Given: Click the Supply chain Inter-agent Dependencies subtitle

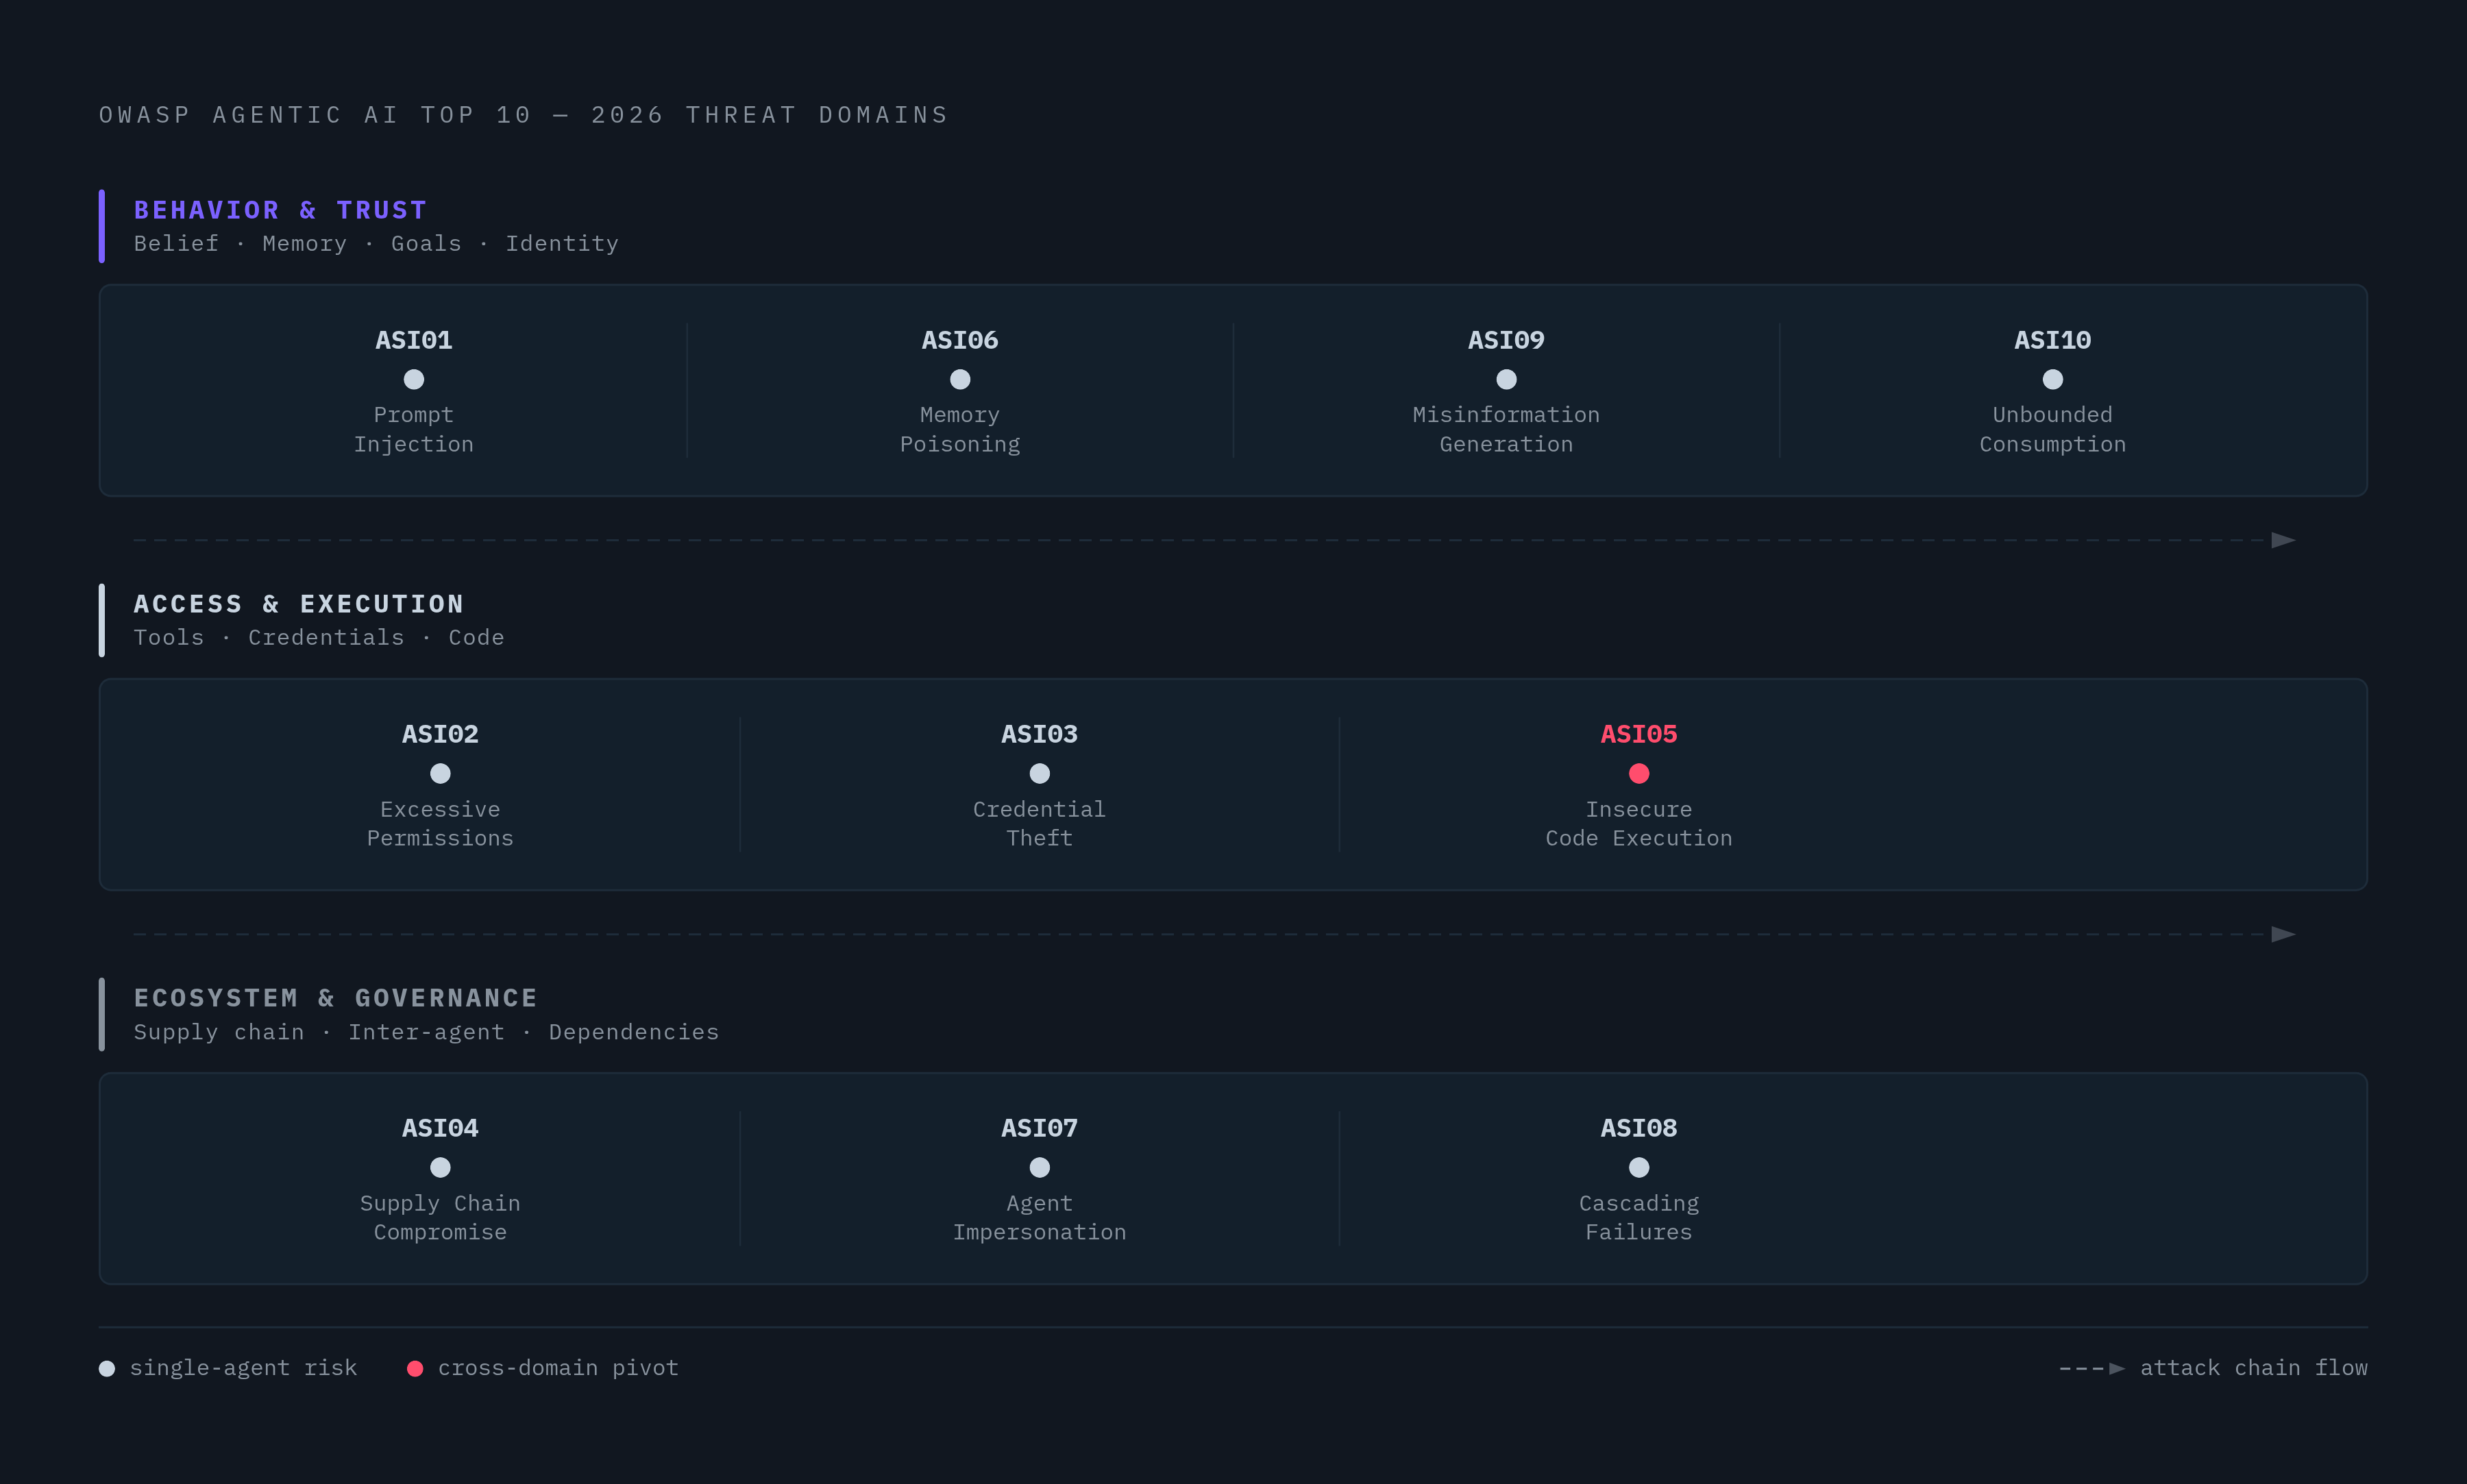Looking at the screenshot, I should (x=427, y=1032).
